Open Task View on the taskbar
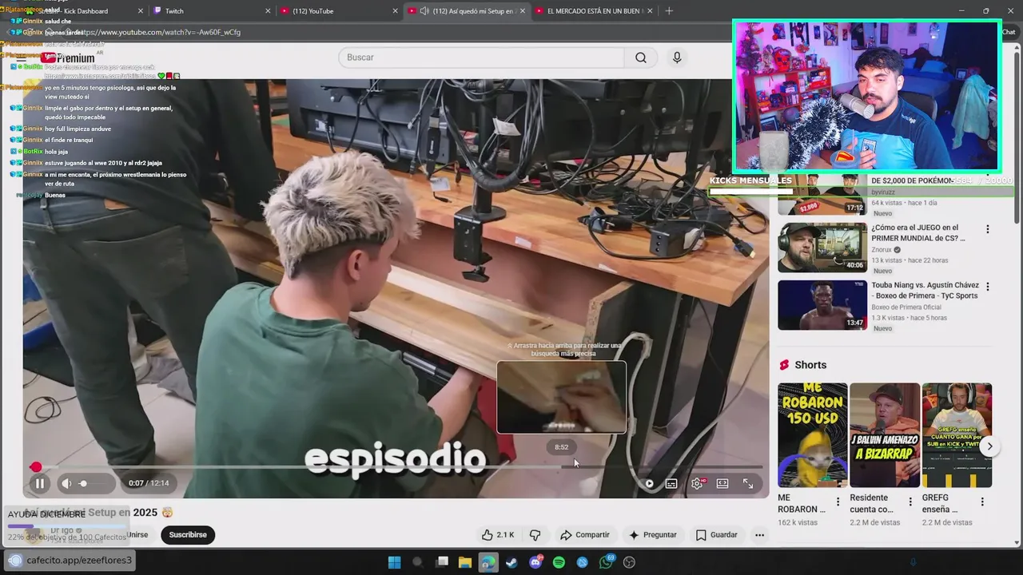 point(441,562)
